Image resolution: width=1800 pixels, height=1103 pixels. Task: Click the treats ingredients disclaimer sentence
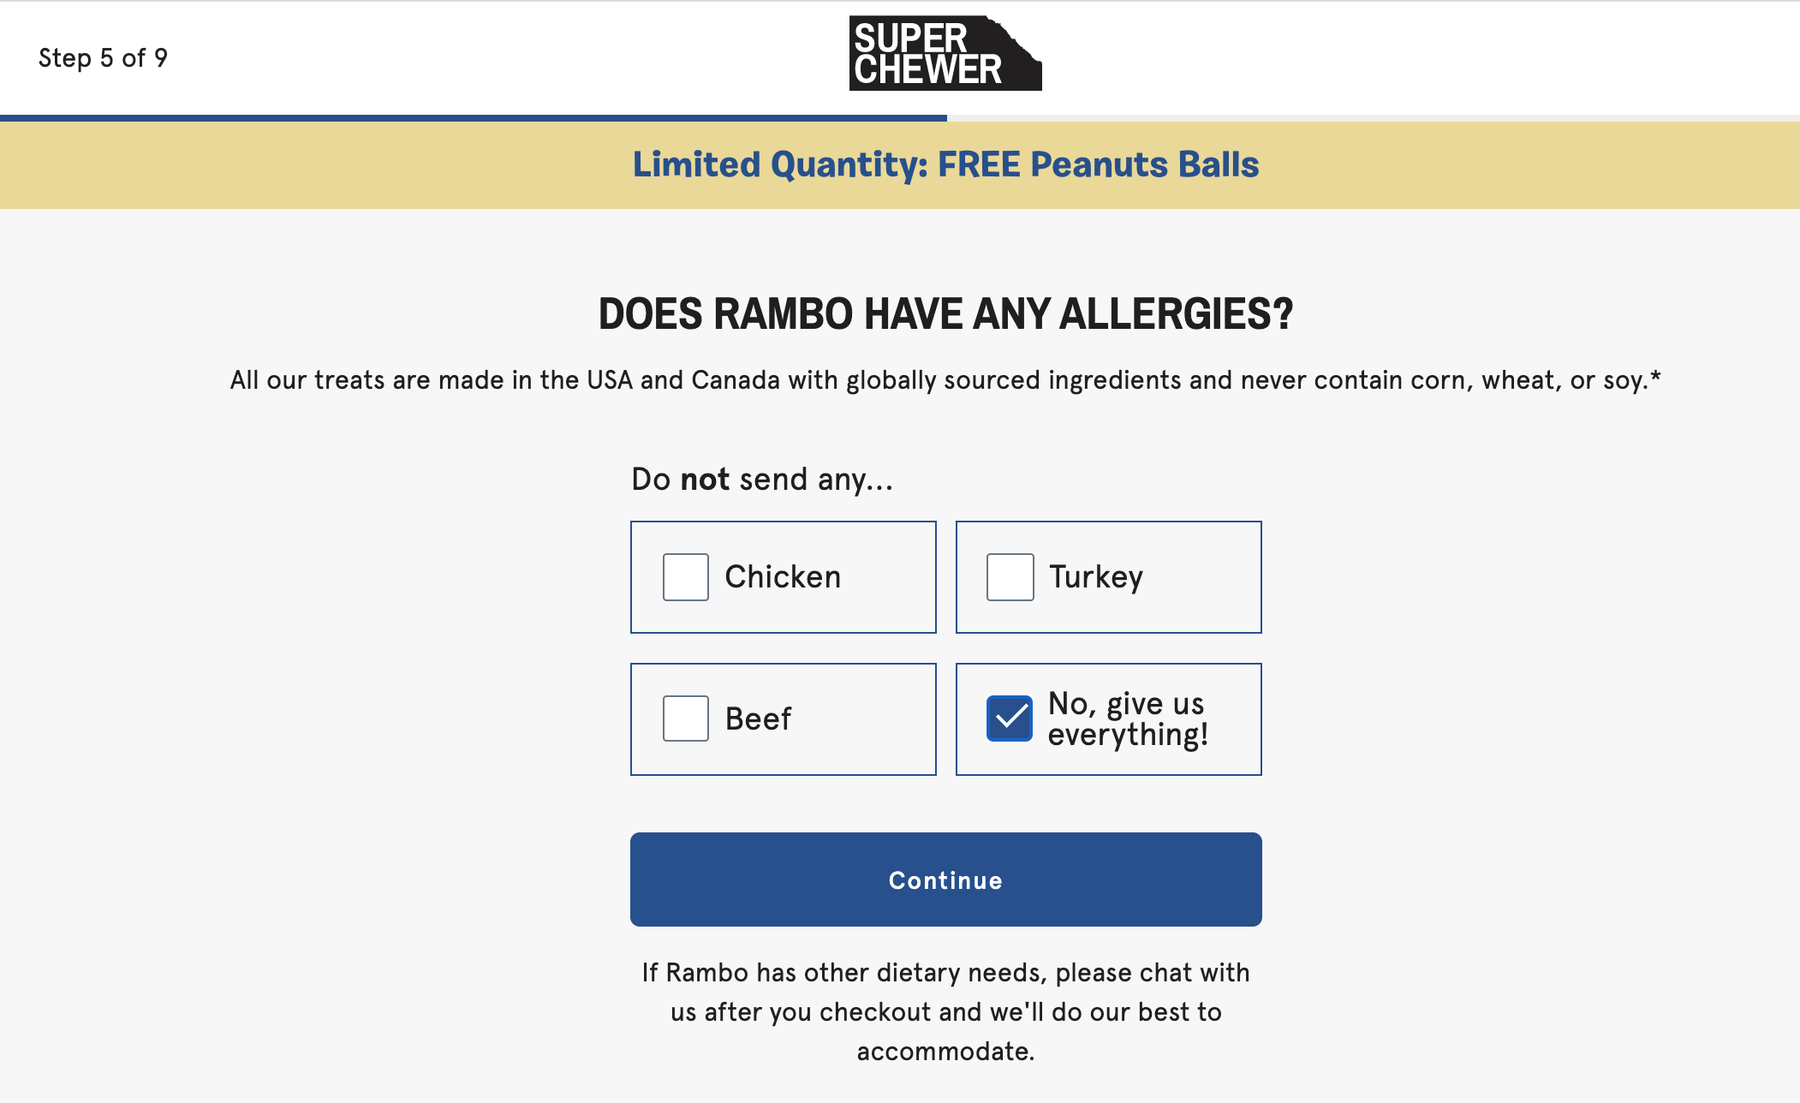point(945,380)
